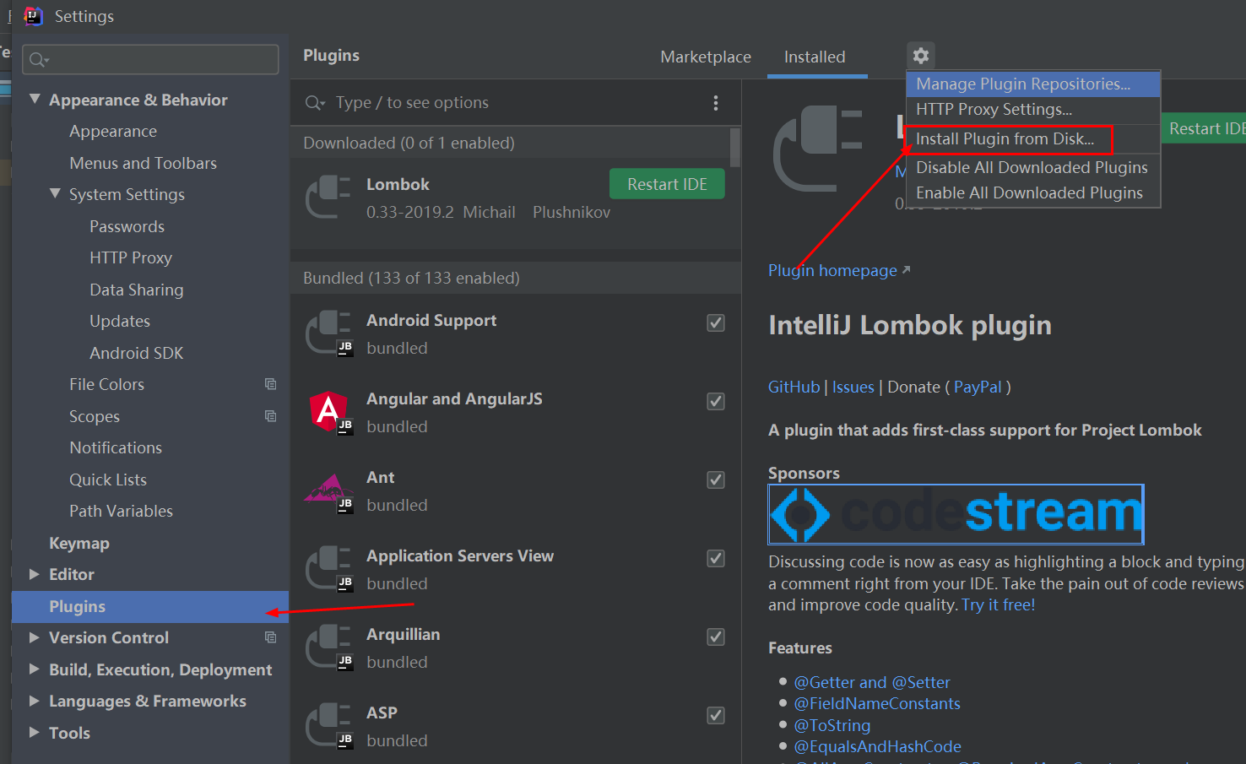Collapse the System Settings tree node
The height and width of the screenshot is (764, 1246).
tap(55, 193)
